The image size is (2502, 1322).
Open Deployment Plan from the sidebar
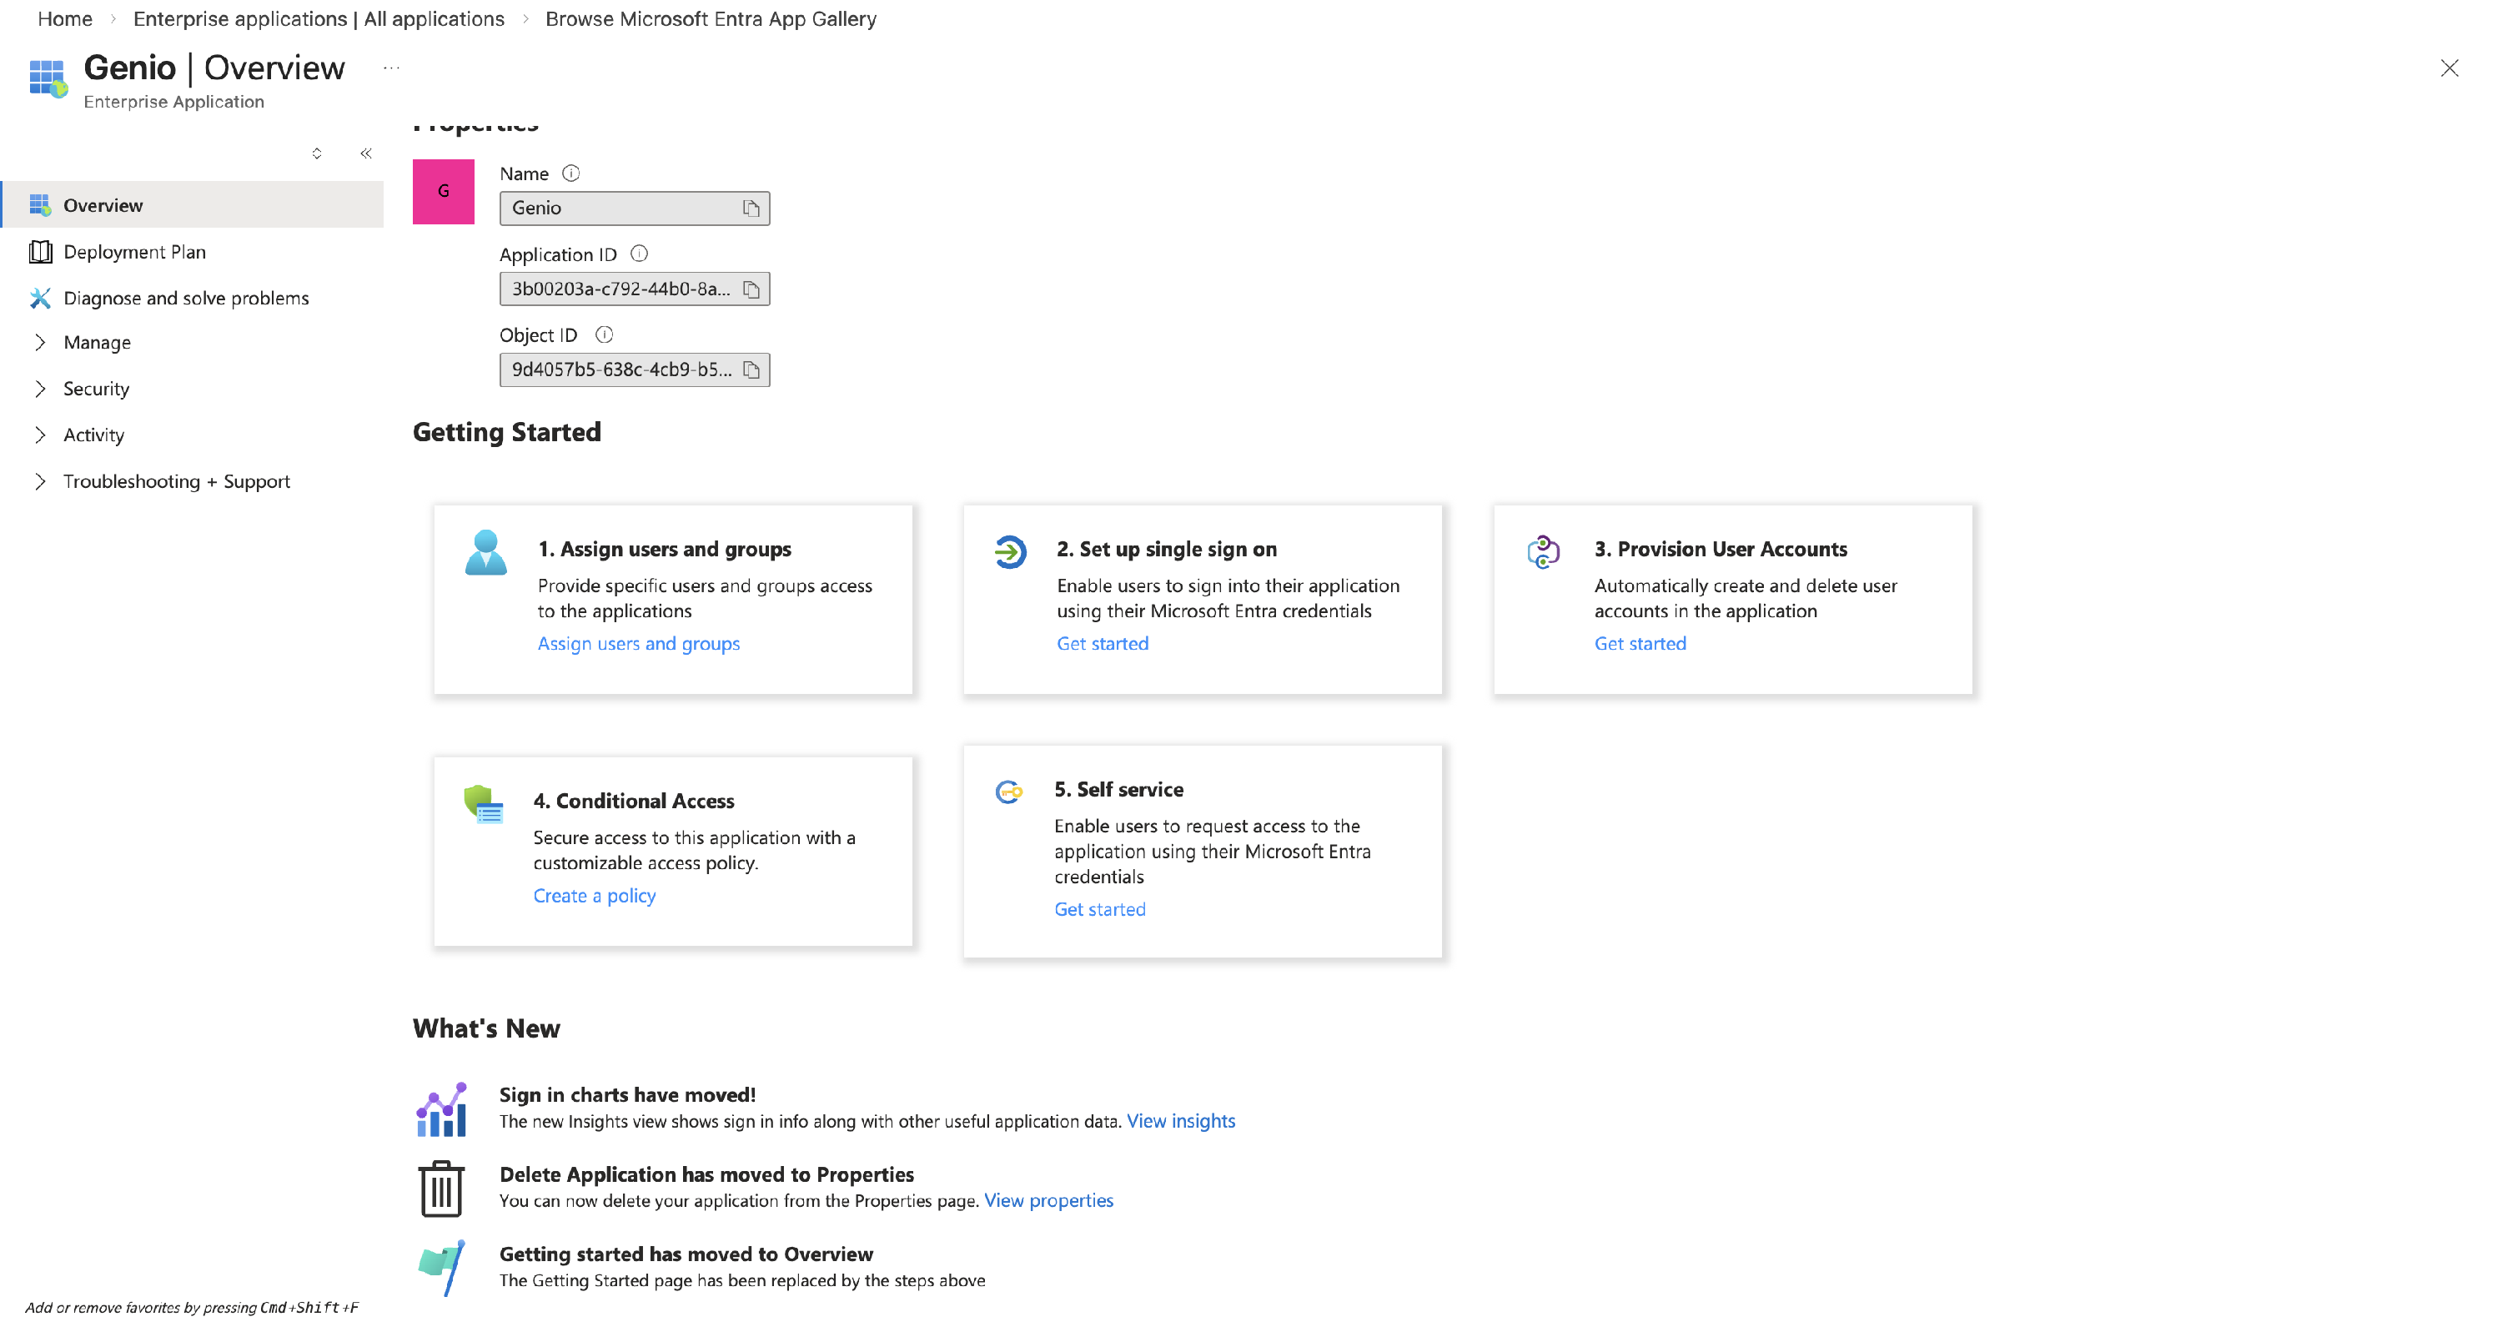135,252
